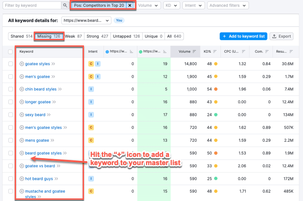303x201 pixels.
Task: Click the search magnifier icon
Action: [x=65, y=6]
